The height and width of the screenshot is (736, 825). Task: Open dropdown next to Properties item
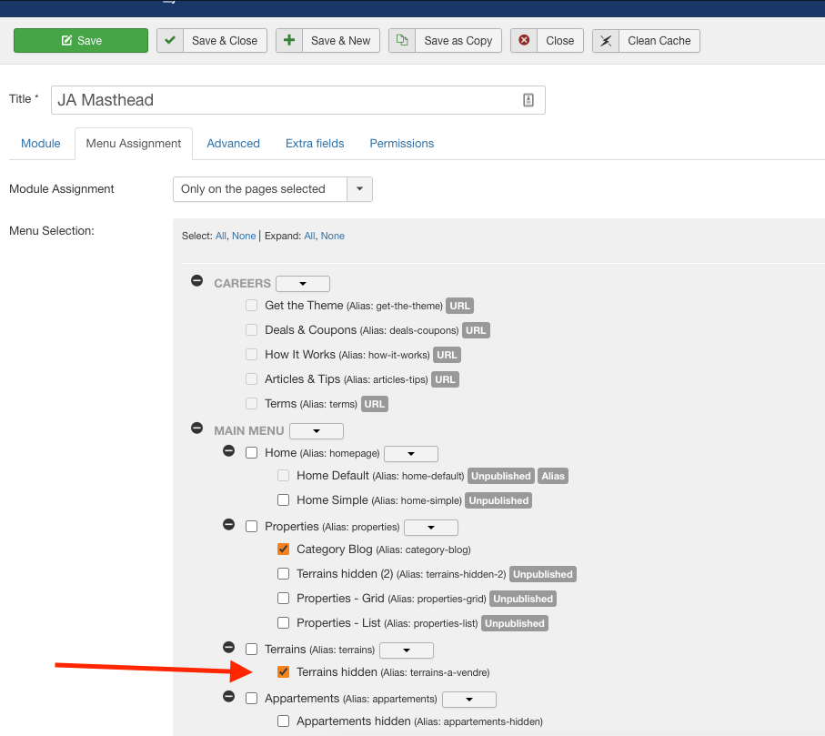(x=430, y=528)
